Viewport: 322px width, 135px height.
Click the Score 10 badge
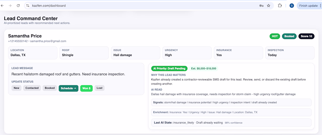pos(306,36)
